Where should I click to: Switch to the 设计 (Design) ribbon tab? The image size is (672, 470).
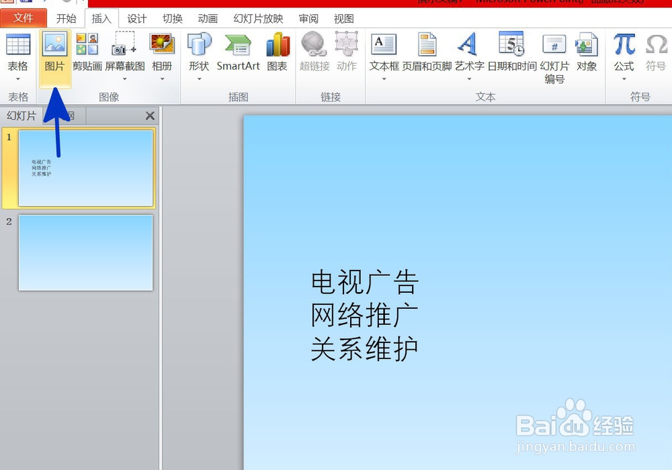click(136, 18)
